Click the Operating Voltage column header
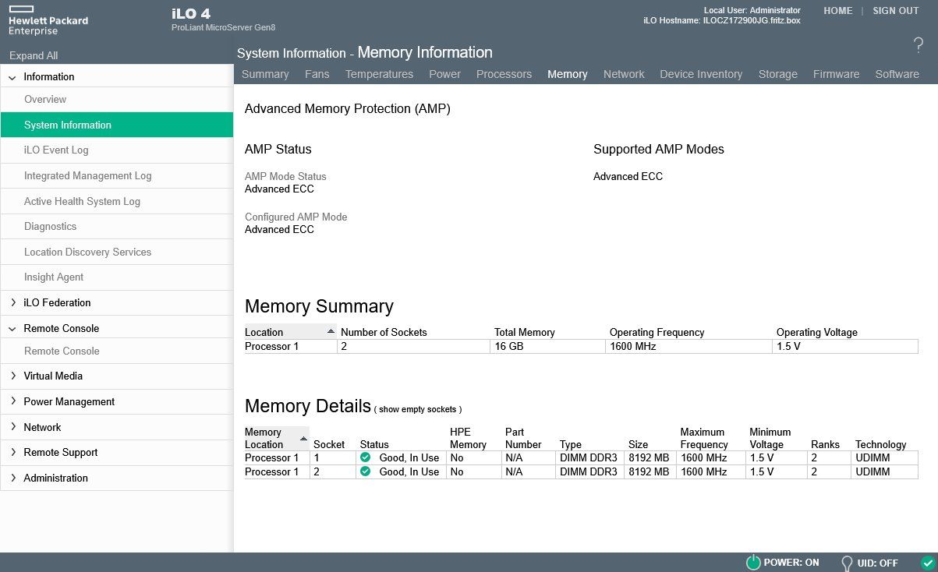 817,332
